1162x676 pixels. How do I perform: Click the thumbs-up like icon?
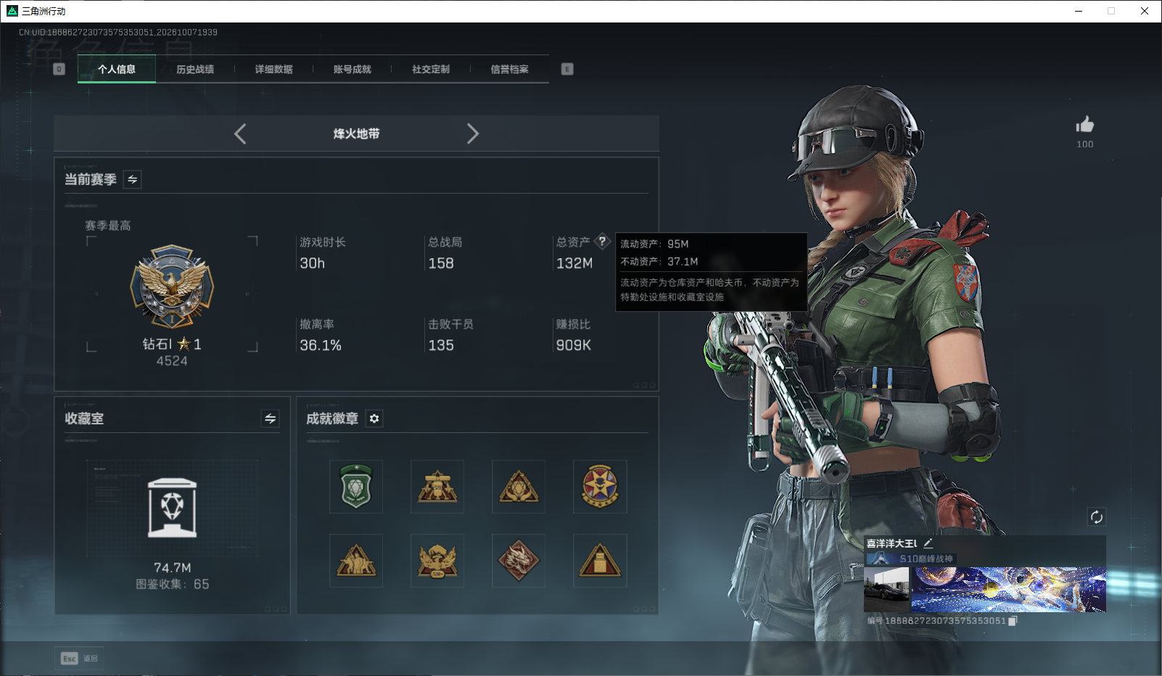click(x=1085, y=125)
